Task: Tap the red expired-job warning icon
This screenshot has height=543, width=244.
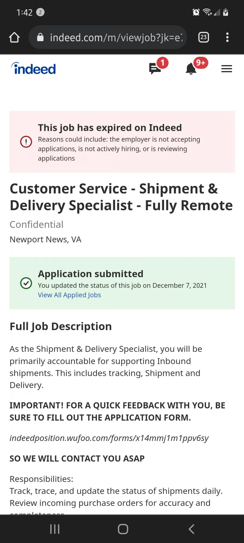Action: point(26,141)
